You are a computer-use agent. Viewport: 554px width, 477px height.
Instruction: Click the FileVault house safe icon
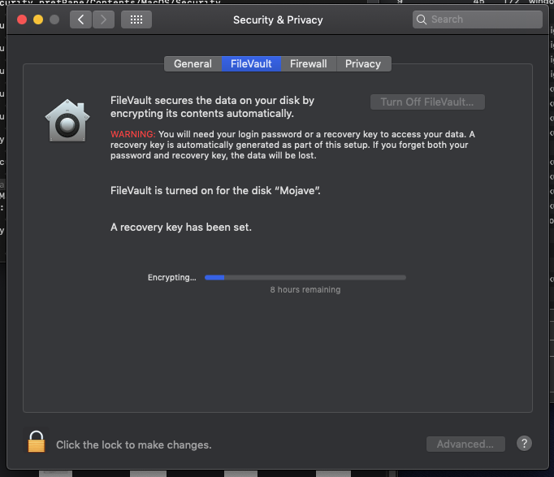tap(67, 121)
